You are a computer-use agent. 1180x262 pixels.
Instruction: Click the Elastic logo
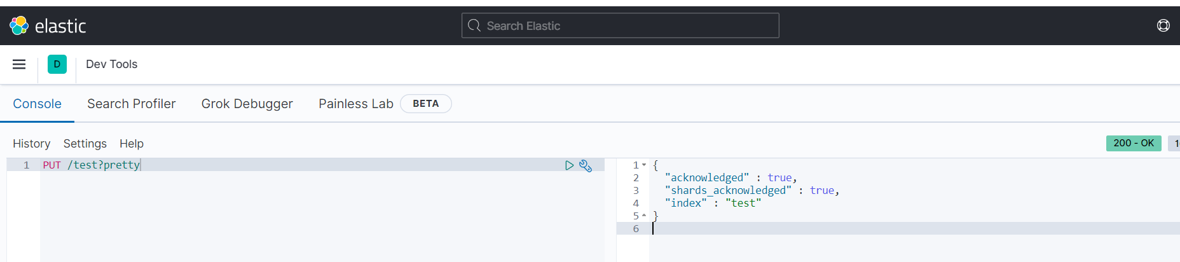48,26
